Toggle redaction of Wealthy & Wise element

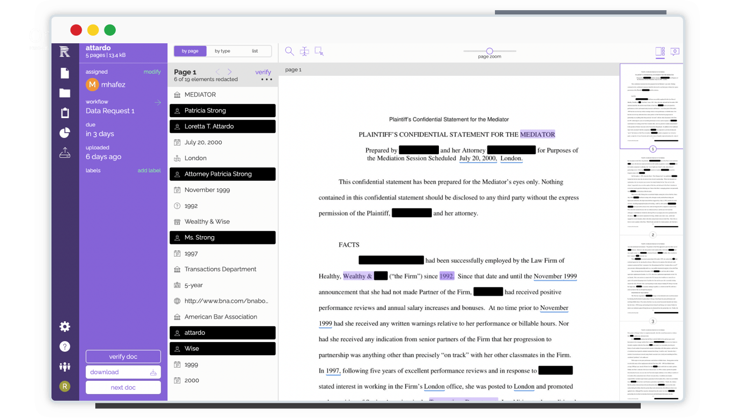pyautogui.click(x=223, y=221)
